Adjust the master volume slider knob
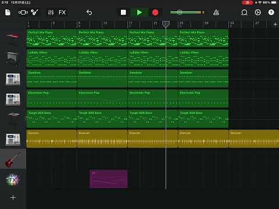The height and width of the screenshot is (209, 279). coord(180,12)
